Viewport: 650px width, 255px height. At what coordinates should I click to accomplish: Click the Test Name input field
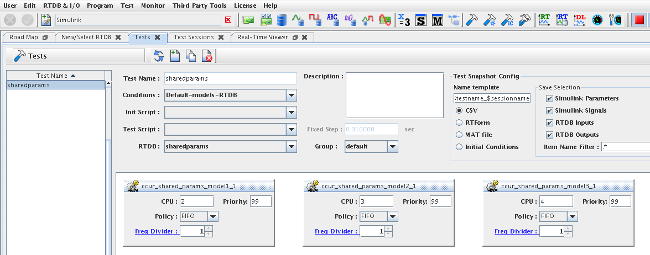click(230, 78)
